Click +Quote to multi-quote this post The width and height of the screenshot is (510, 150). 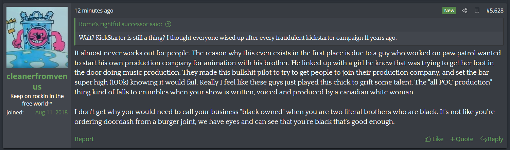click(x=462, y=139)
